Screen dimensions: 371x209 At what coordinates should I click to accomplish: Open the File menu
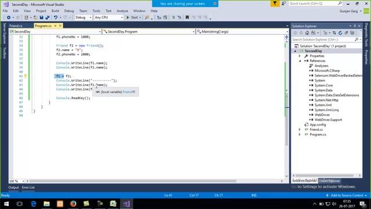5,11
